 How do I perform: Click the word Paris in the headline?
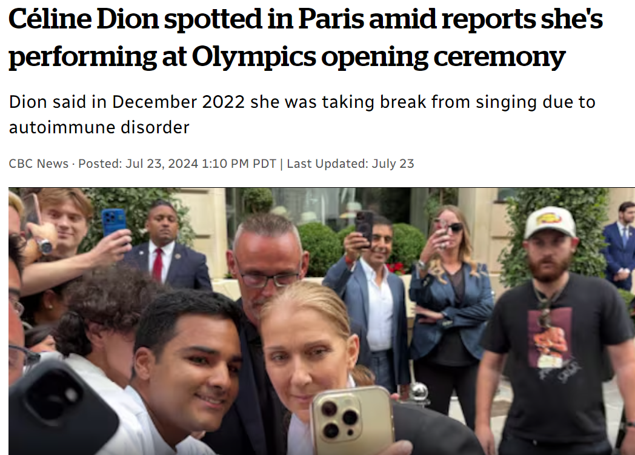331,20
